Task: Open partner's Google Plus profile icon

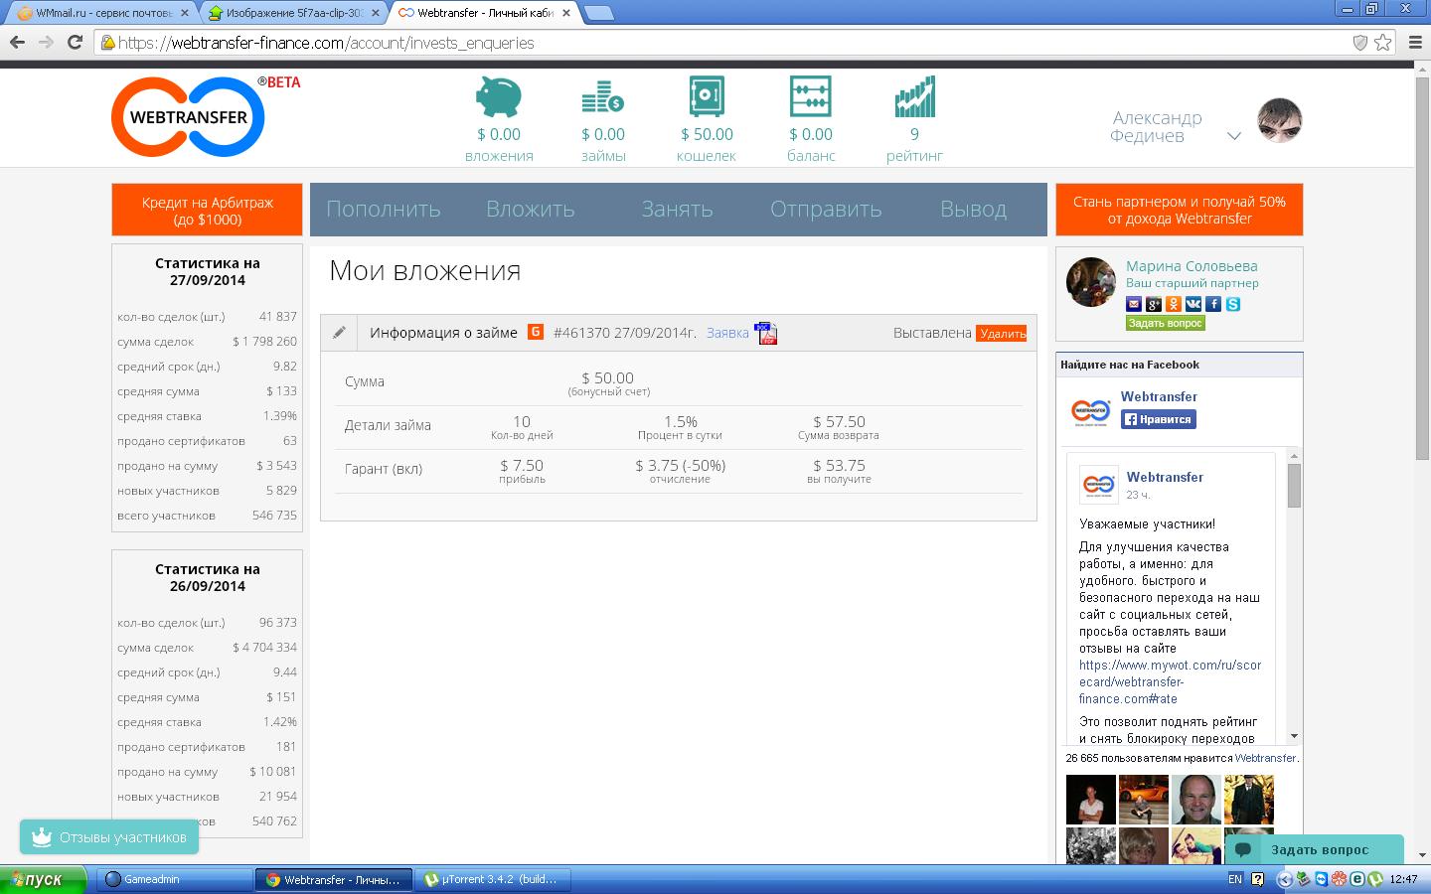Action: pos(1154,304)
